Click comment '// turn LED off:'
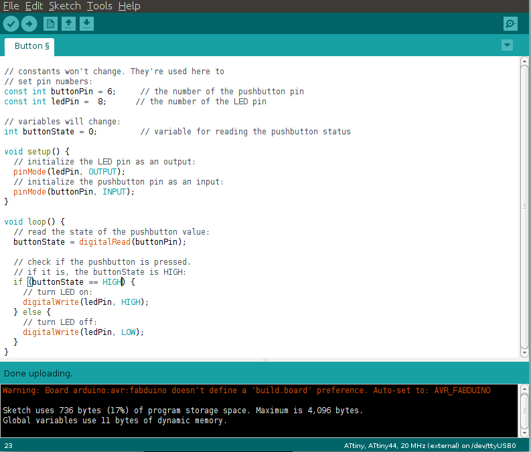The width and height of the screenshot is (531, 452). (x=60, y=322)
